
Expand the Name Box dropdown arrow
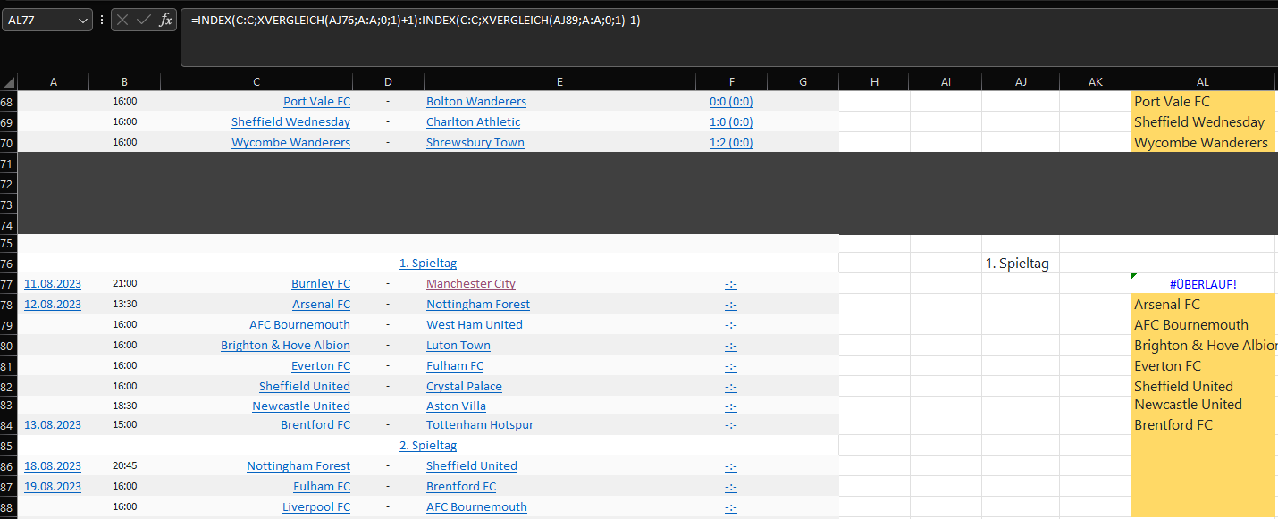click(x=83, y=20)
